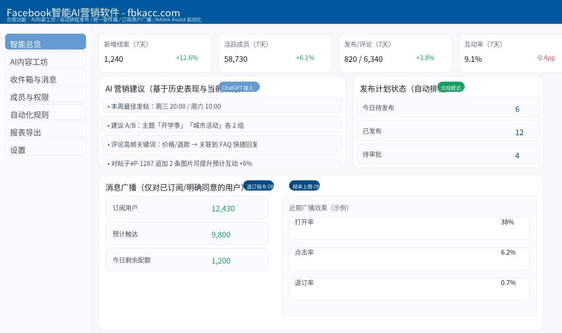
Task: Open the 互动率 (7天) stat card
Action: coord(510,53)
